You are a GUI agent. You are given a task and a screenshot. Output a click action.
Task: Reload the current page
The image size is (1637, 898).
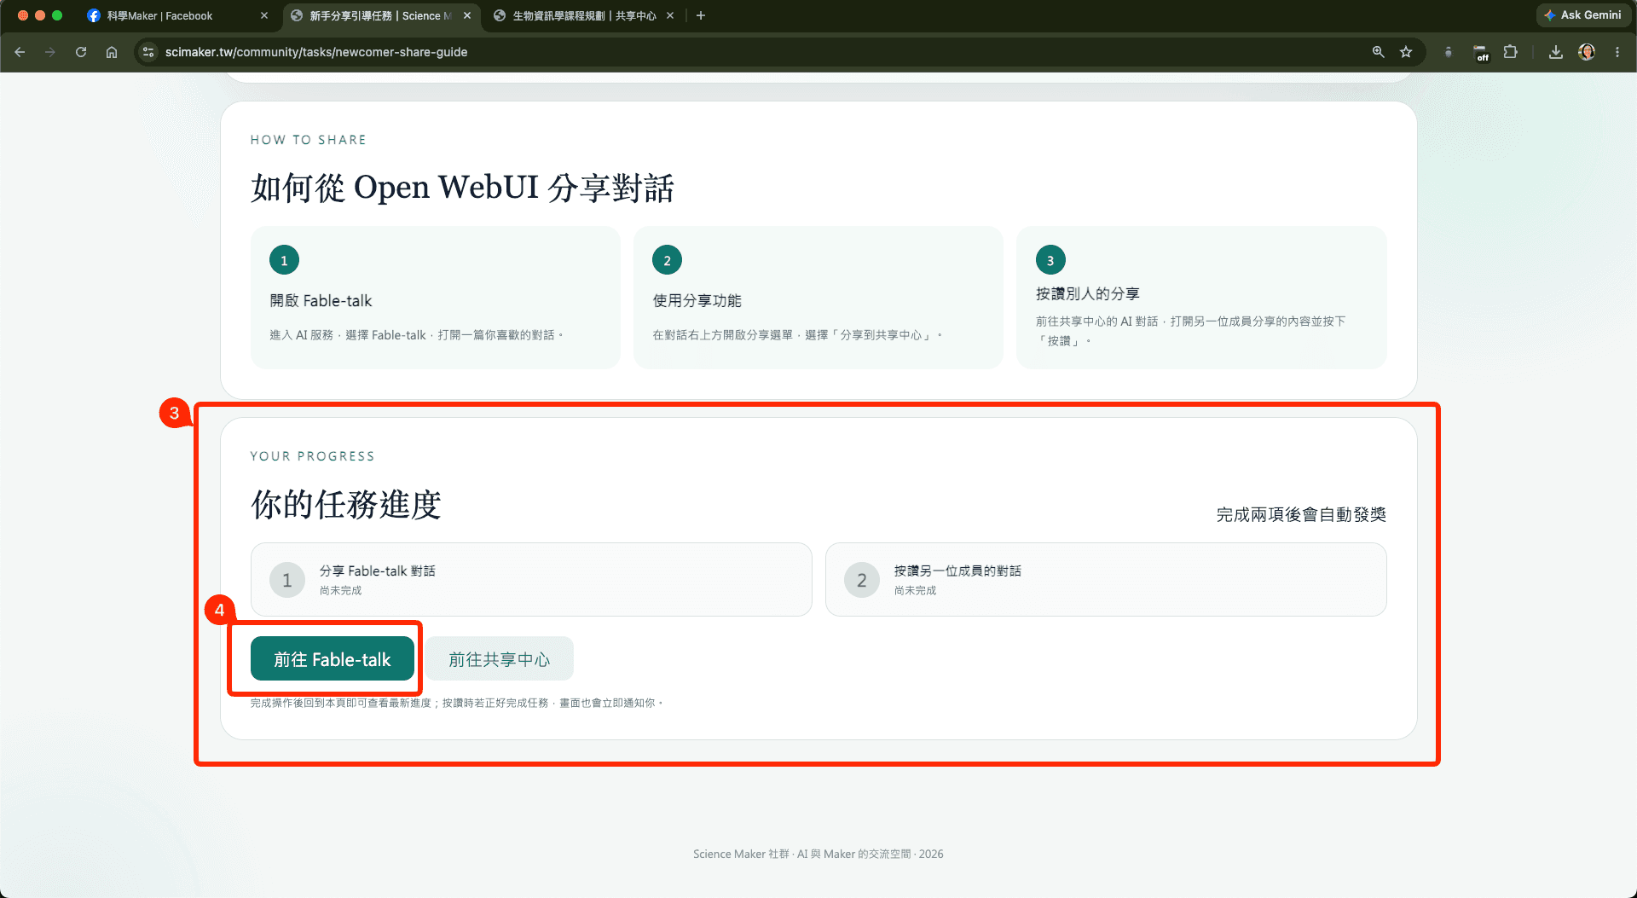tap(81, 52)
